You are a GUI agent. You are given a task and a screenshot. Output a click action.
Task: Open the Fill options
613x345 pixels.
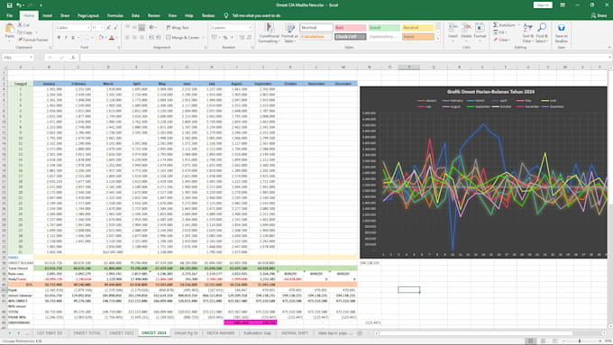[500, 32]
